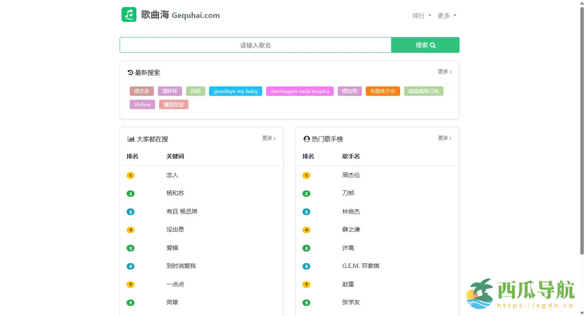Expand 更多 in the 最新搜索 panel

(444, 72)
